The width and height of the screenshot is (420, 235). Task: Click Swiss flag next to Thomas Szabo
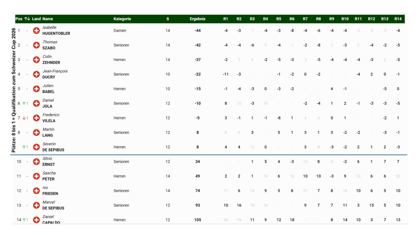click(x=36, y=45)
